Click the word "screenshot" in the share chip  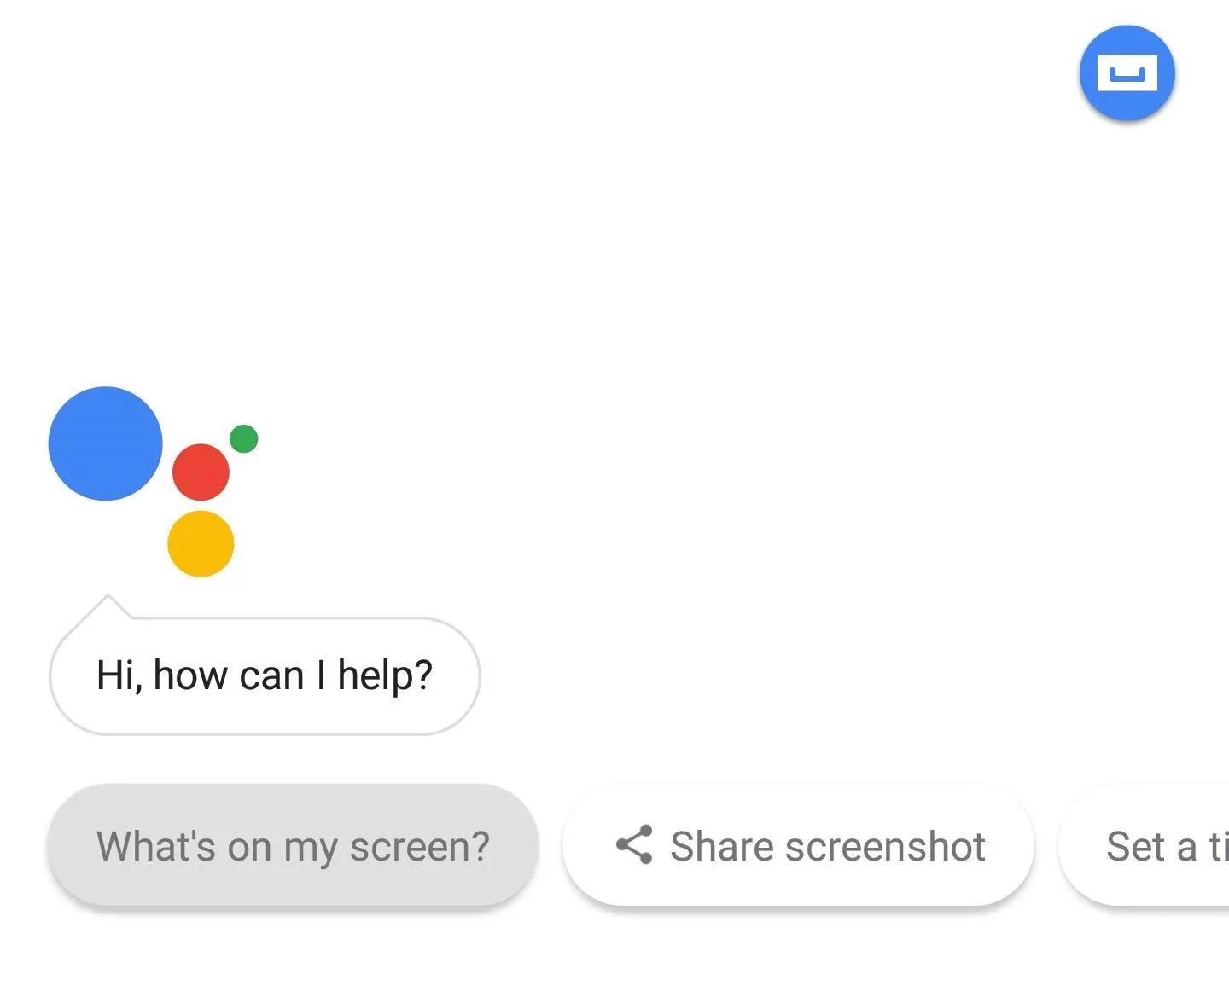coord(885,846)
